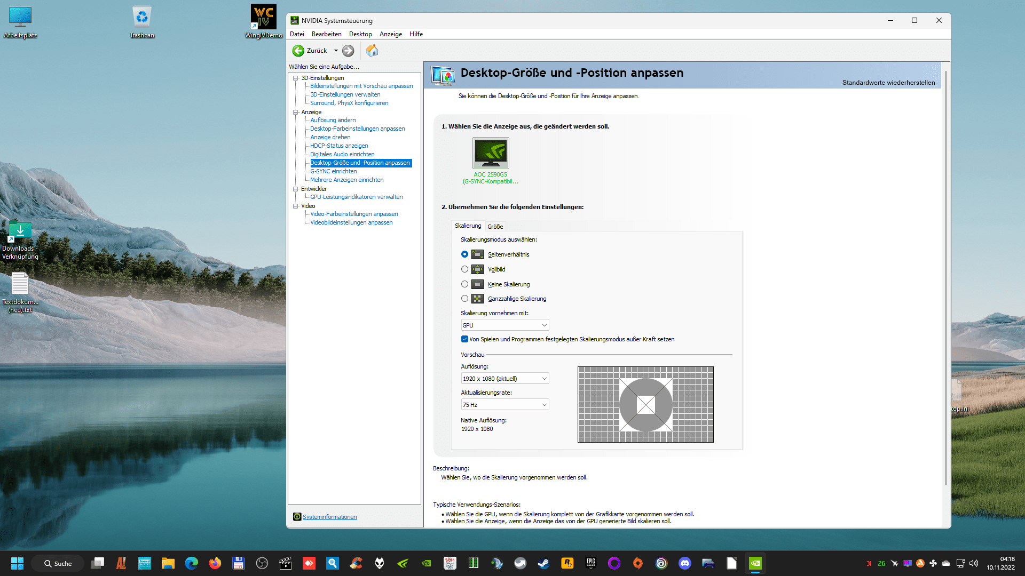This screenshot has width=1025, height=576.
Task: Select the Arbeitsplatz desktop icon
Action: [x=20, y=22]
